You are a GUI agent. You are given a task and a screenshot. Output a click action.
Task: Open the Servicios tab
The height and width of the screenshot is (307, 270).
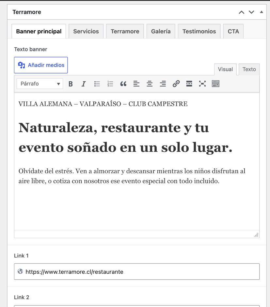coord(86,31)
